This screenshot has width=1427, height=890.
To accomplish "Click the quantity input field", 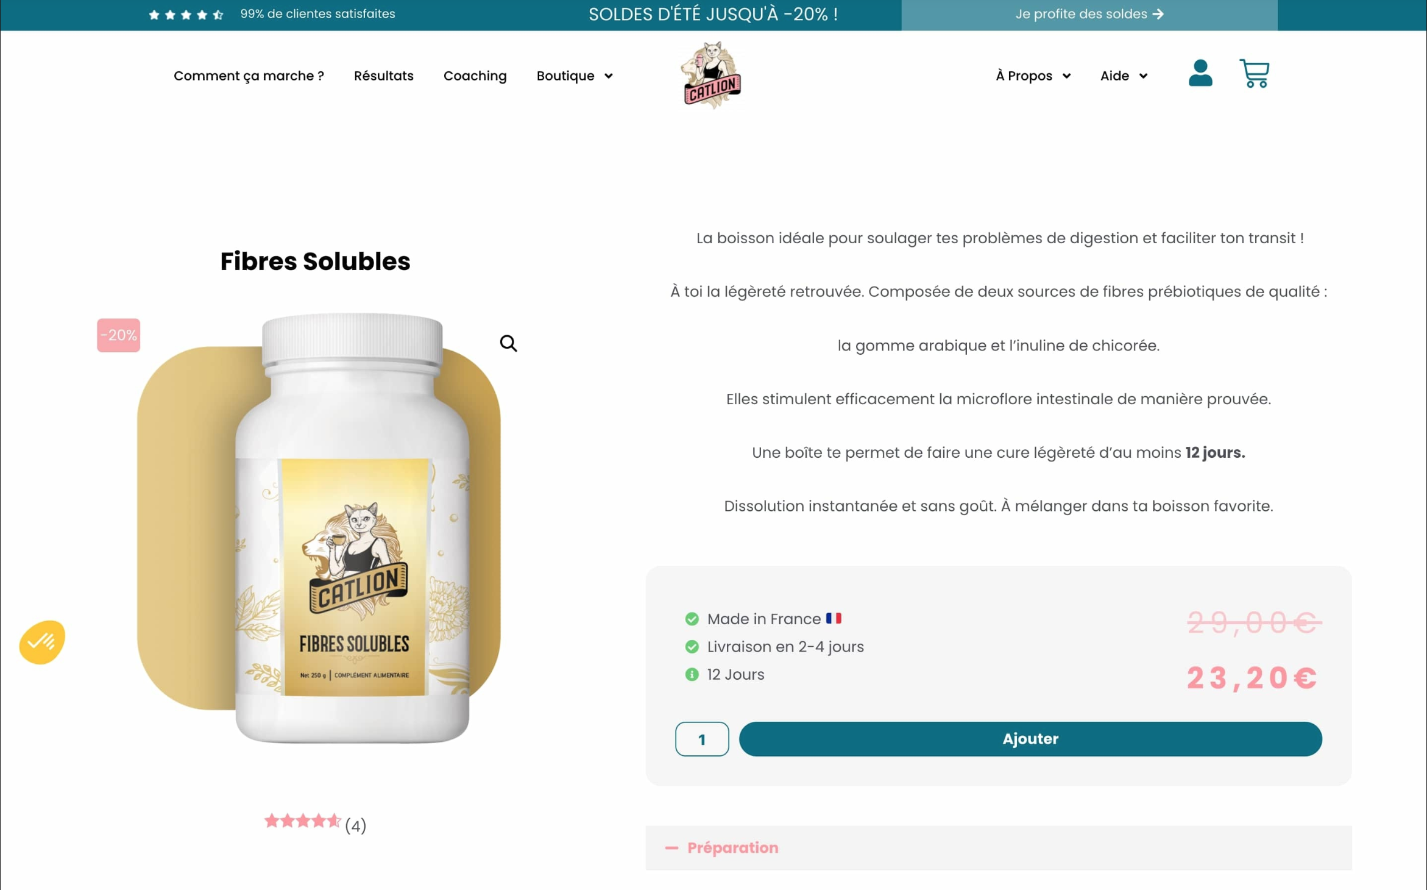I will (701, 739).
